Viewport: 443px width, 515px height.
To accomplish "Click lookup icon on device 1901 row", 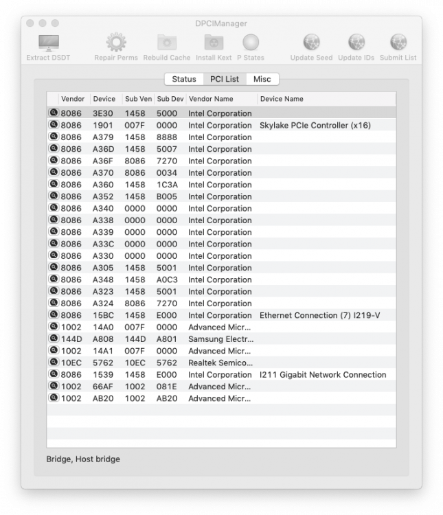I will pos(54,124).
